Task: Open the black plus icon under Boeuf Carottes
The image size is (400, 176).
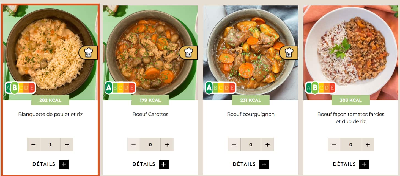Action: [164, 164]
